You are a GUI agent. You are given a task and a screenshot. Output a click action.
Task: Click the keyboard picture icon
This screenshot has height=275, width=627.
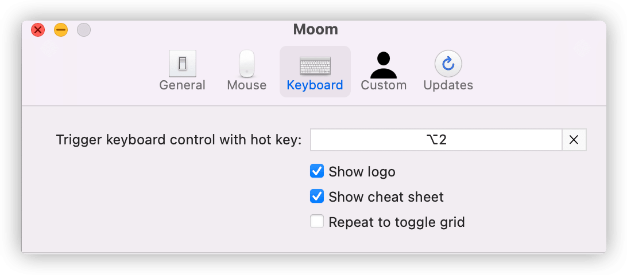pos(315,65)
